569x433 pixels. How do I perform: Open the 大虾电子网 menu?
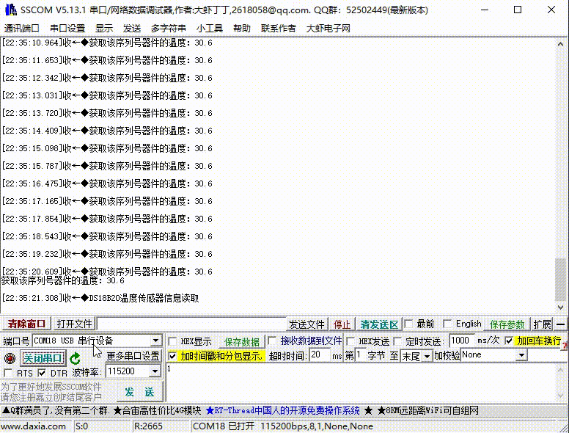click(x=328, y=28)
